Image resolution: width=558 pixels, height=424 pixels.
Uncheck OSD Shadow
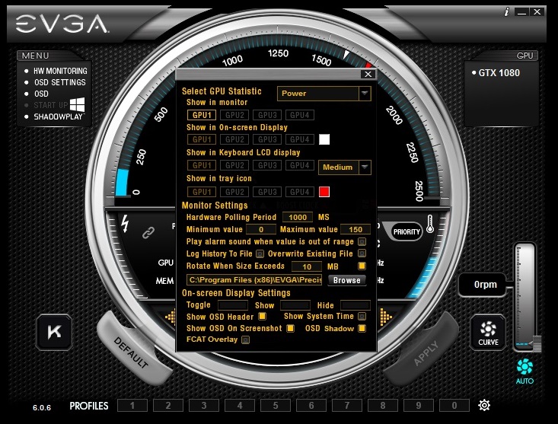[362, 328]
